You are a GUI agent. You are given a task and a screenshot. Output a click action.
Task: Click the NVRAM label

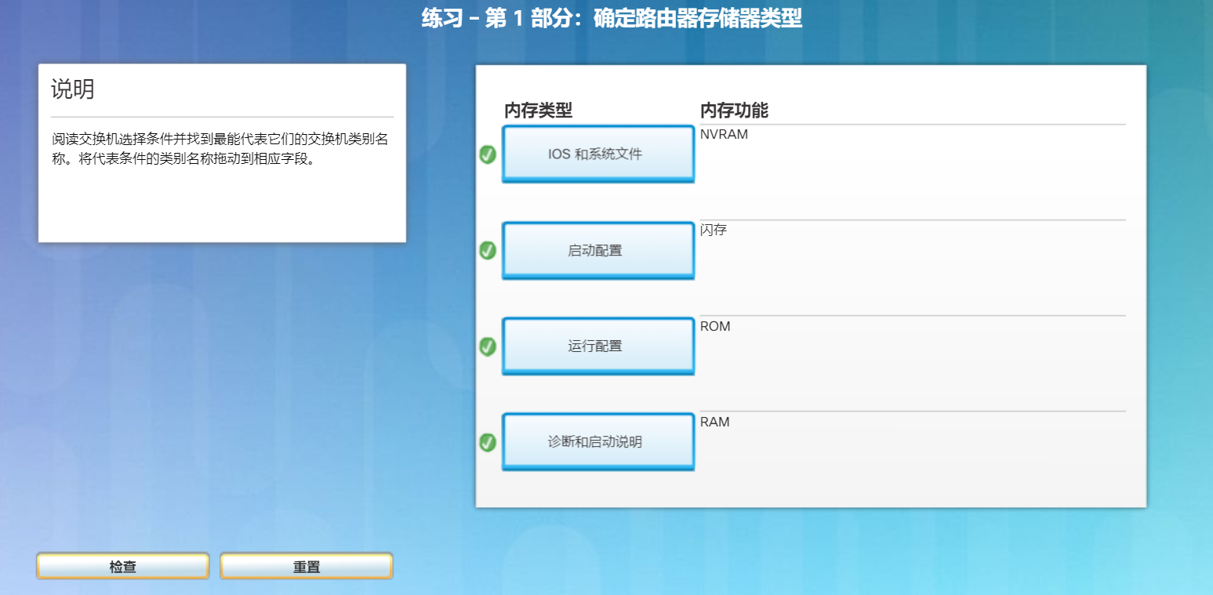[724, 134]
